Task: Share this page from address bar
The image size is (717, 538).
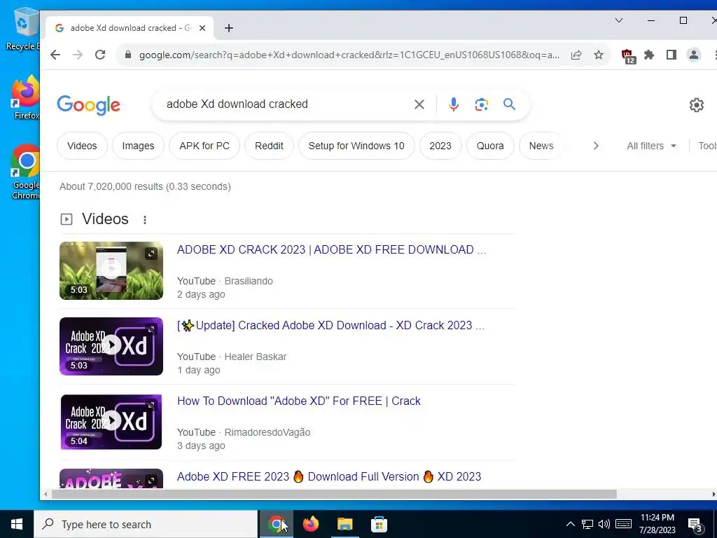Action: [576, 55]
